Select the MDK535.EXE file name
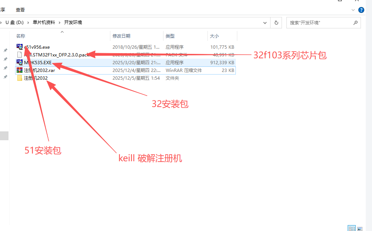Screen dimensions: 372x231 point(38,63)
